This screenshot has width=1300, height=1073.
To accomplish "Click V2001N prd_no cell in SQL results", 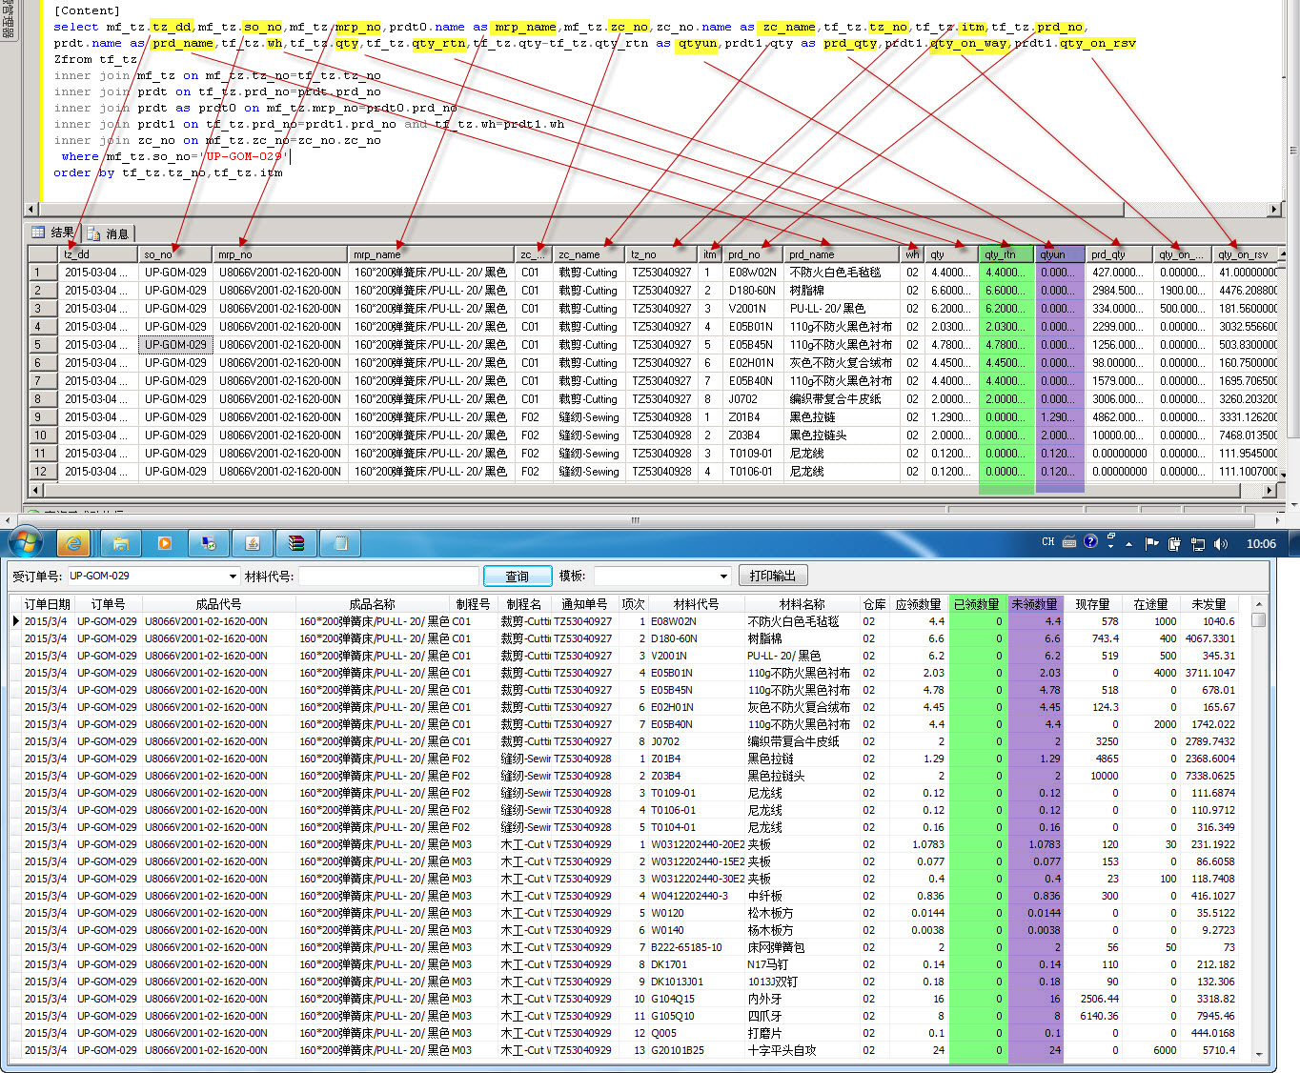I will point(754,309).
